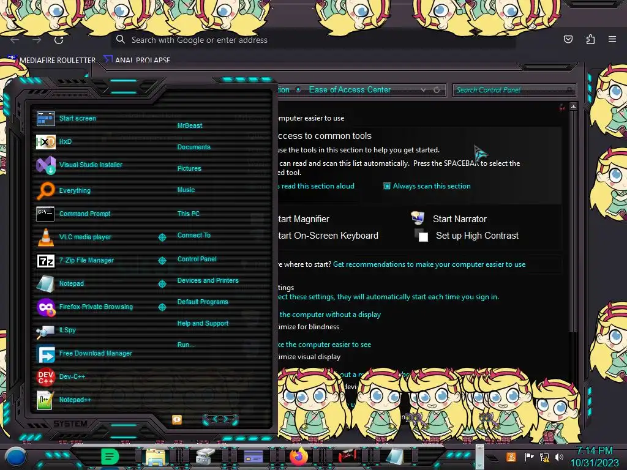Screen dimensions: 627x470
Task: Click Start Magnifier
Action: tap(304, 219)
